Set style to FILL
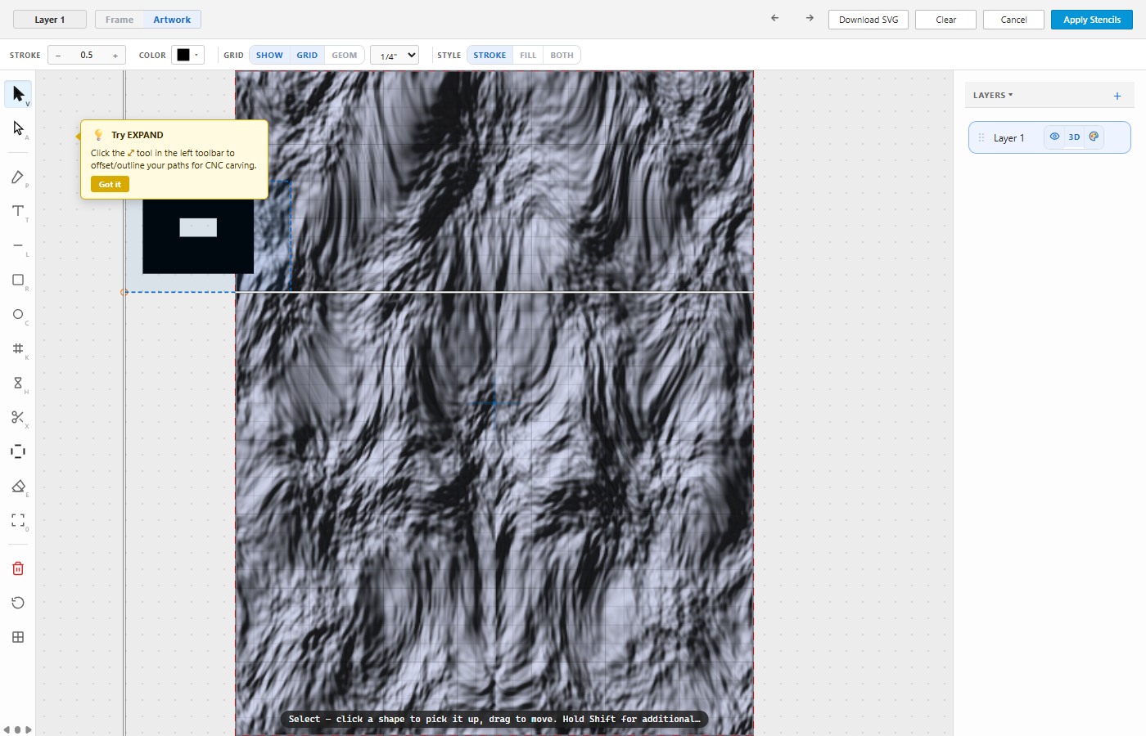Screen dimensions: 1146x736 pos(528,55)
